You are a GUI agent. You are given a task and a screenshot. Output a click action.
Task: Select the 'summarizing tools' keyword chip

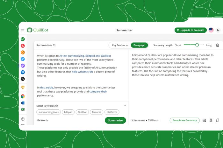(x=48, y=112)
